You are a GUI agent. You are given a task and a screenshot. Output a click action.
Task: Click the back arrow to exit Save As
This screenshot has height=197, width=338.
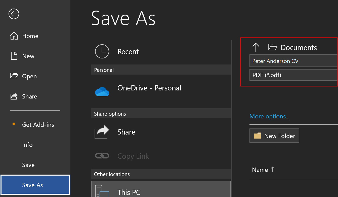[x=14, y=14]
